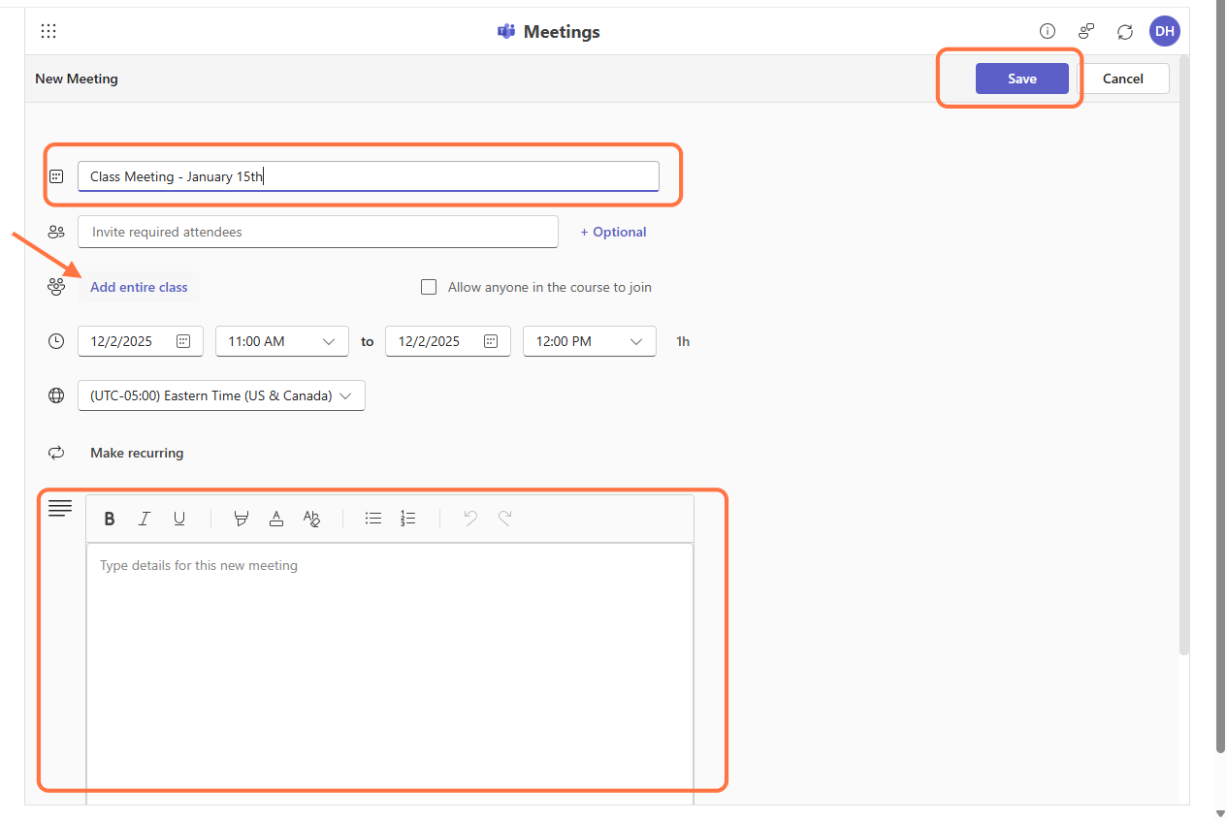Insert a numbered list

[408, 519]
